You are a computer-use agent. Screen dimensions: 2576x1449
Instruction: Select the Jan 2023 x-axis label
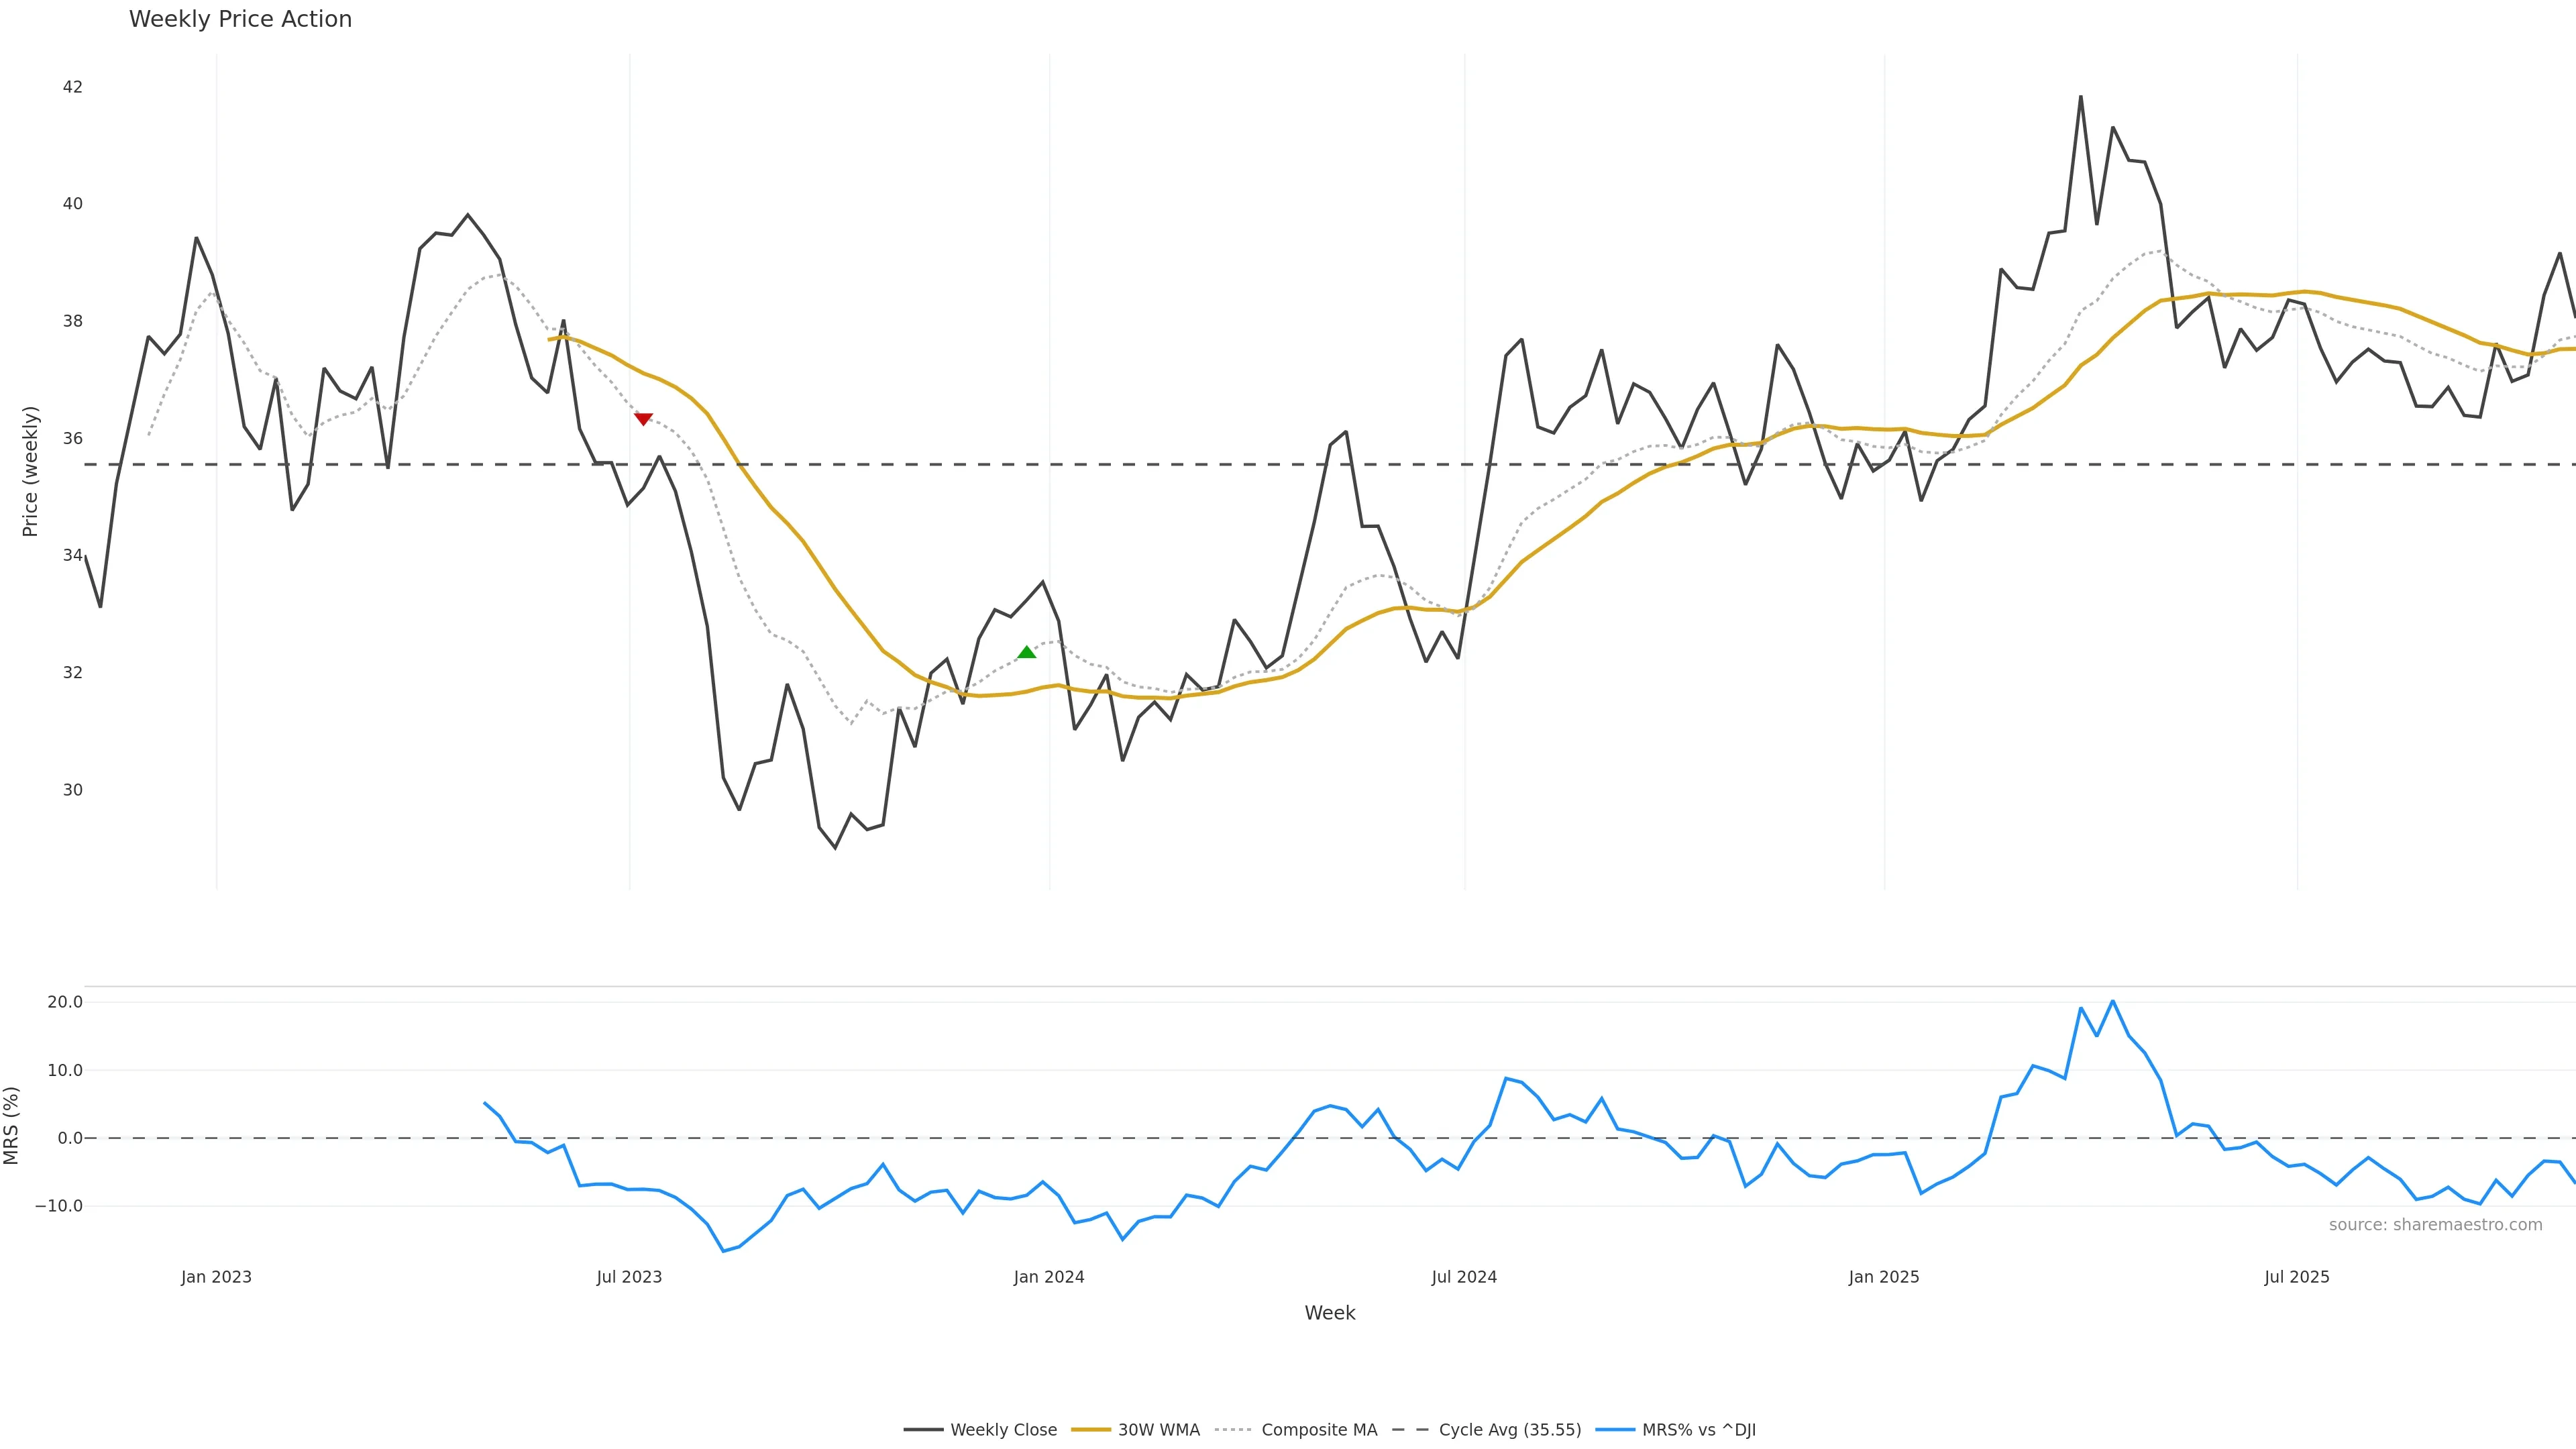click(x=216, y=1277)
